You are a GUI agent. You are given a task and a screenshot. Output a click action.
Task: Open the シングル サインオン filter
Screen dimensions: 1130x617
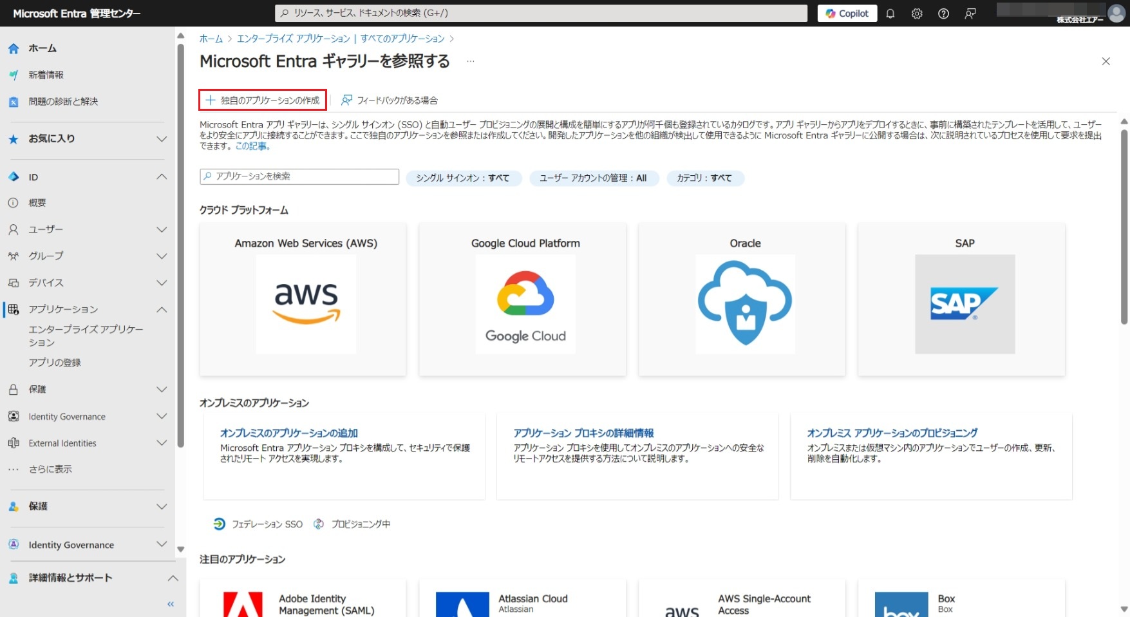462,178
